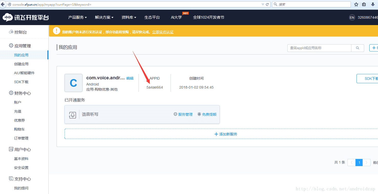
Task: Expand the 资料库 dropdown menu
Action: tap(129, 17)
